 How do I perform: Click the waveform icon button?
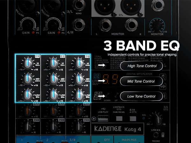163,86
